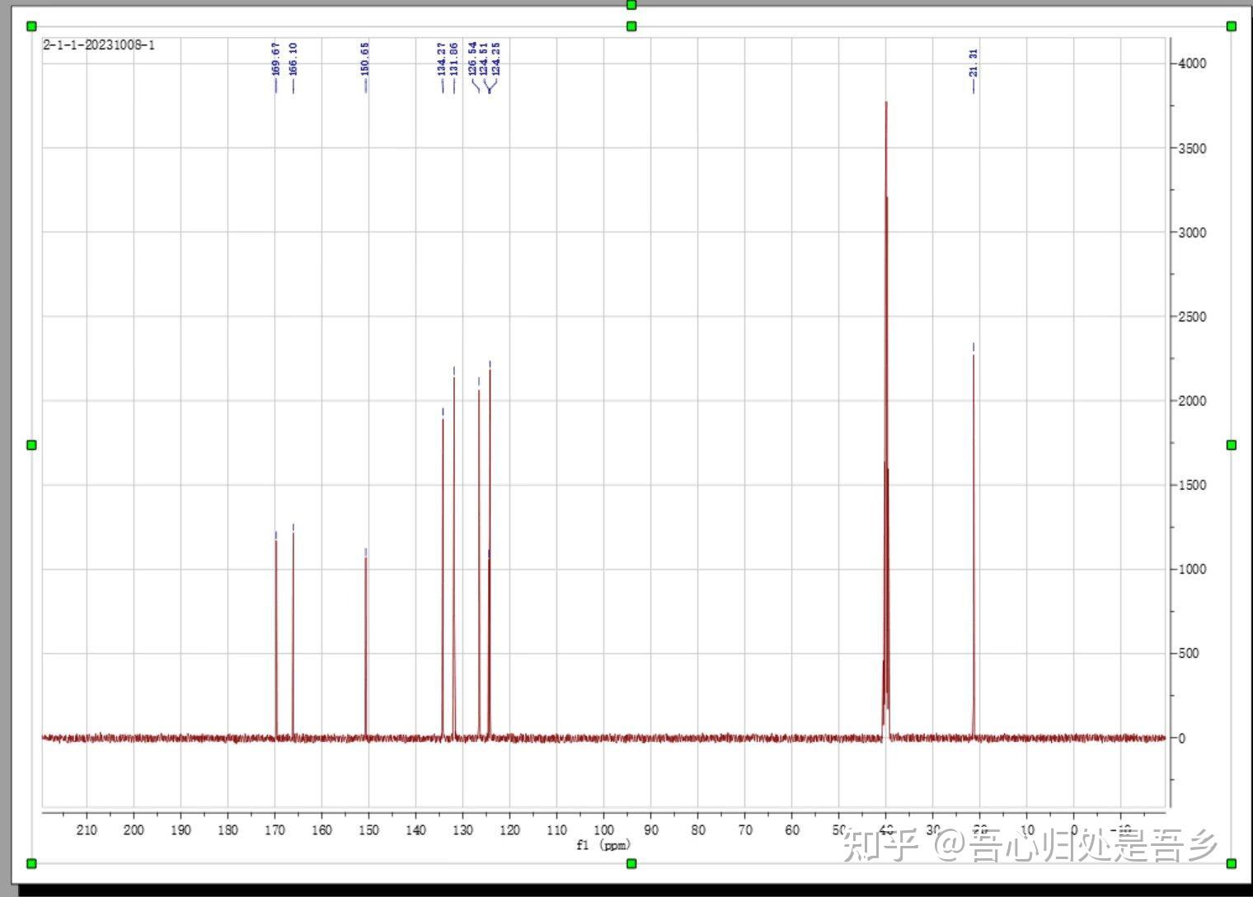
Task: Click the spectrum peak at 131.86 ppm
Action: click(454, 557)
